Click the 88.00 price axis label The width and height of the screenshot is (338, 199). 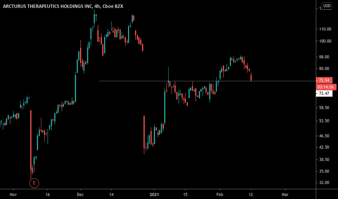(x=324, y=57)
